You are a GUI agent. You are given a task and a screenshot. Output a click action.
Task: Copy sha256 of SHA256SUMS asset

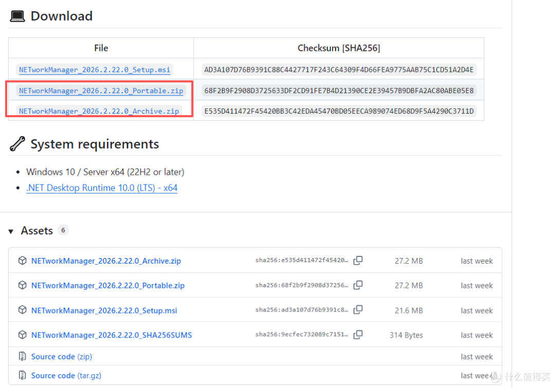pos(358,335)
